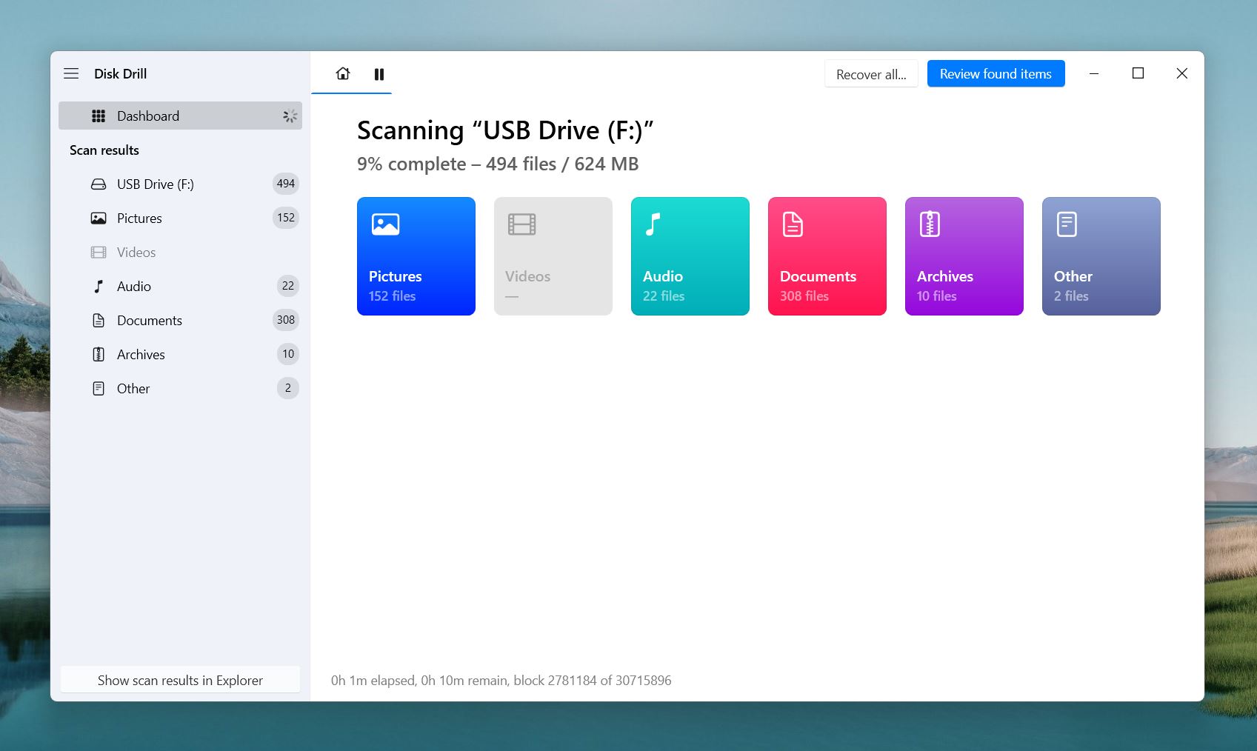Click the zip icon on the Archives card
Screen dimensions: 1257x751
930,224
